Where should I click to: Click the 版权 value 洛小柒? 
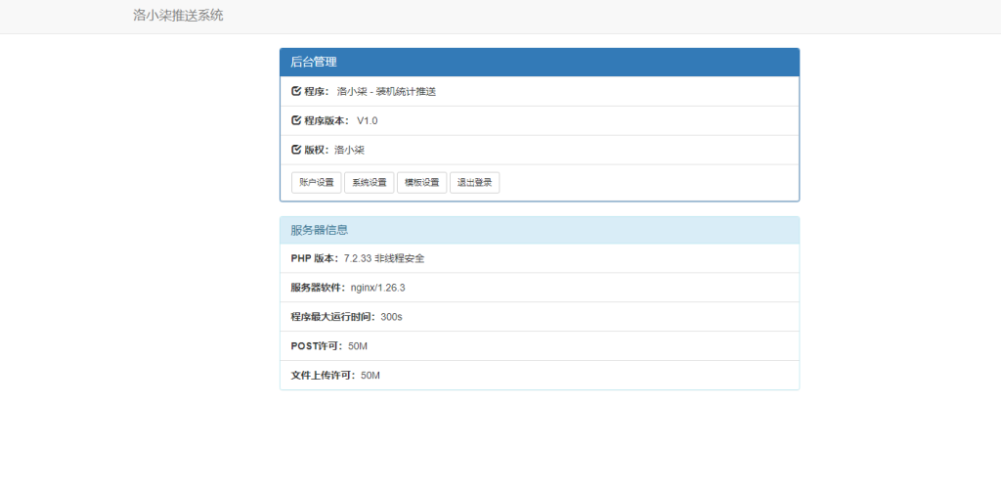[349, 150]
